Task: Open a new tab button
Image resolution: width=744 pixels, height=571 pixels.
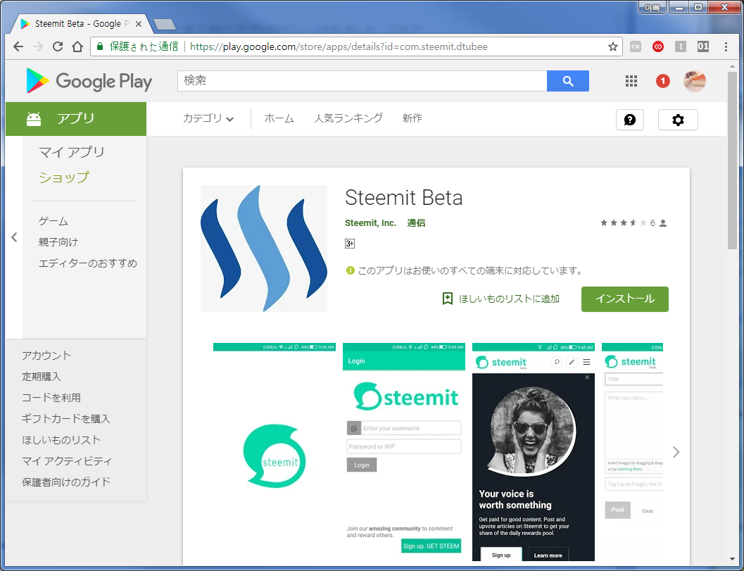Action: coord(165,24)
